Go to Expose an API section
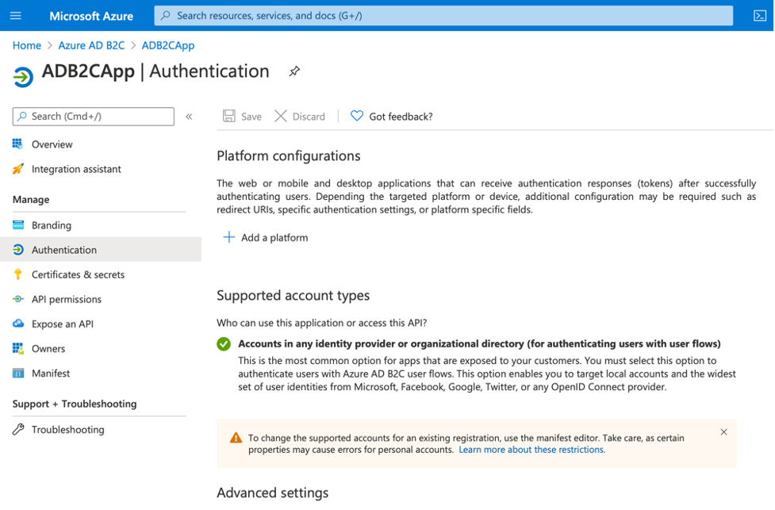 tap(63, 324)
